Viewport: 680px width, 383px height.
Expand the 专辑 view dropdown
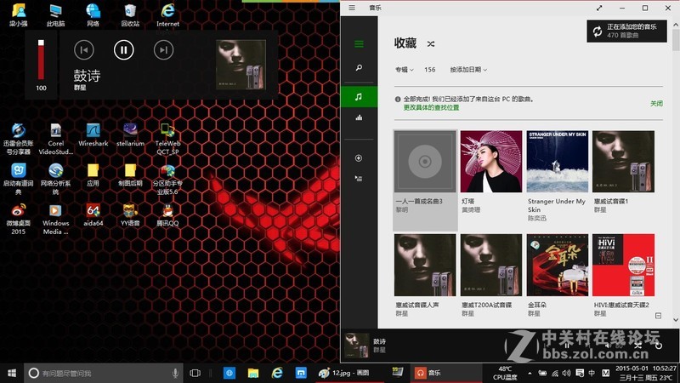(405, 70)
